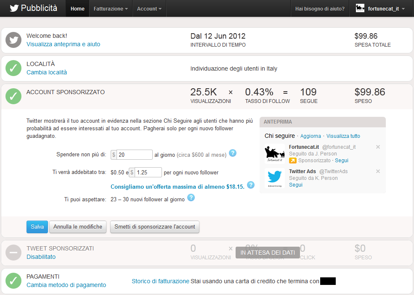Click the Fortunecat.it avatar in preview
This screenshot has width=414, height=295.
(x=275, y=154)
